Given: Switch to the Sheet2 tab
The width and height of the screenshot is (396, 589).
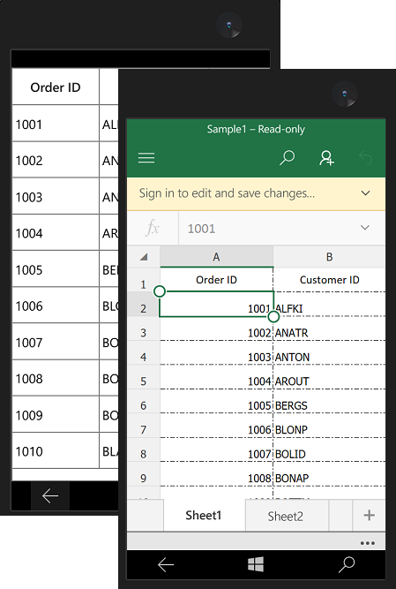Looking at the screenshot, I should pos(287,516).
